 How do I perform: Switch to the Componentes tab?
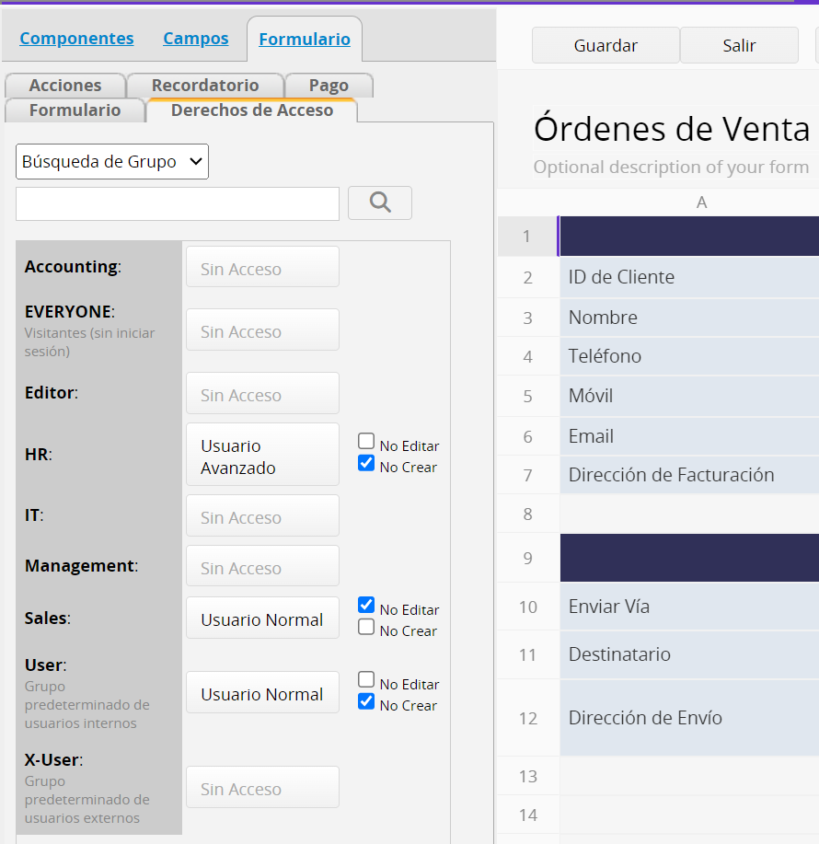(x=76, y=39)
